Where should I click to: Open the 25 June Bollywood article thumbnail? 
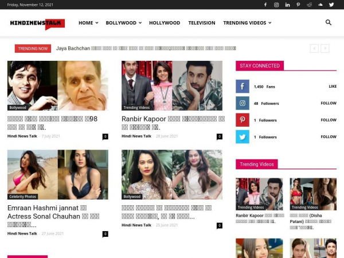coord(172,175)
